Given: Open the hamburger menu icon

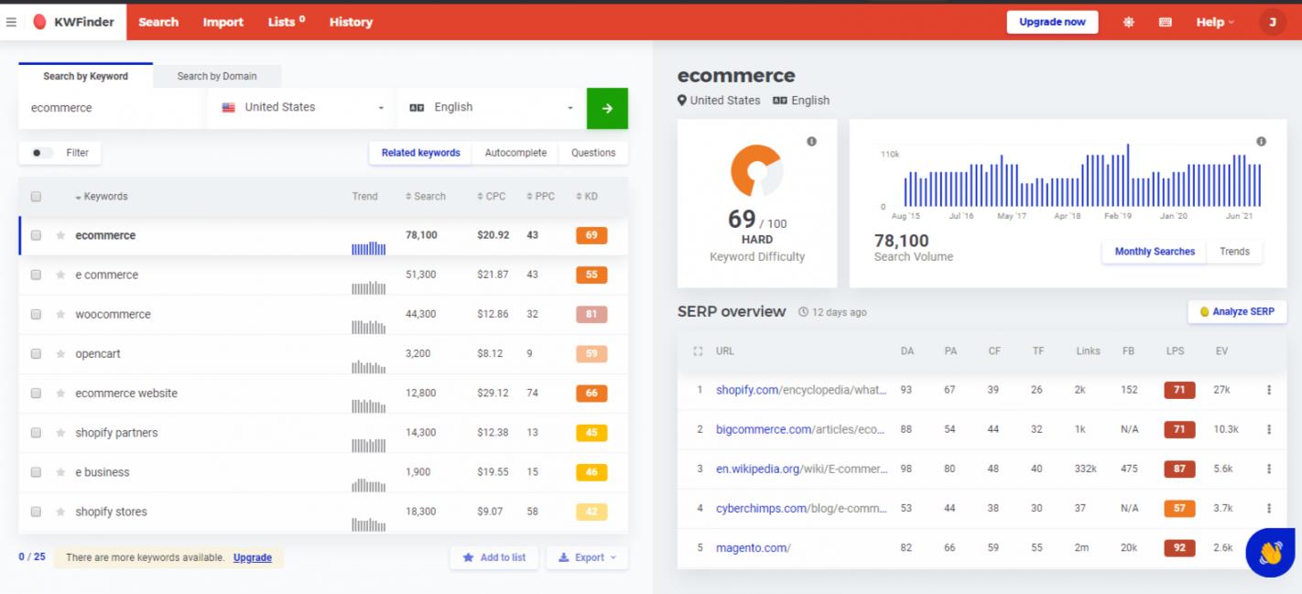Looking at the screenshot, I should click(x=11, y=22).
